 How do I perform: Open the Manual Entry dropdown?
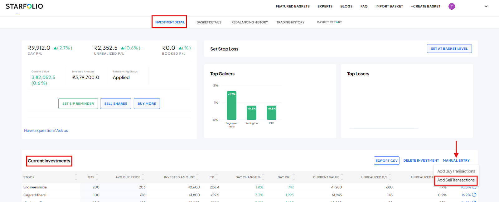click(456, 161)
